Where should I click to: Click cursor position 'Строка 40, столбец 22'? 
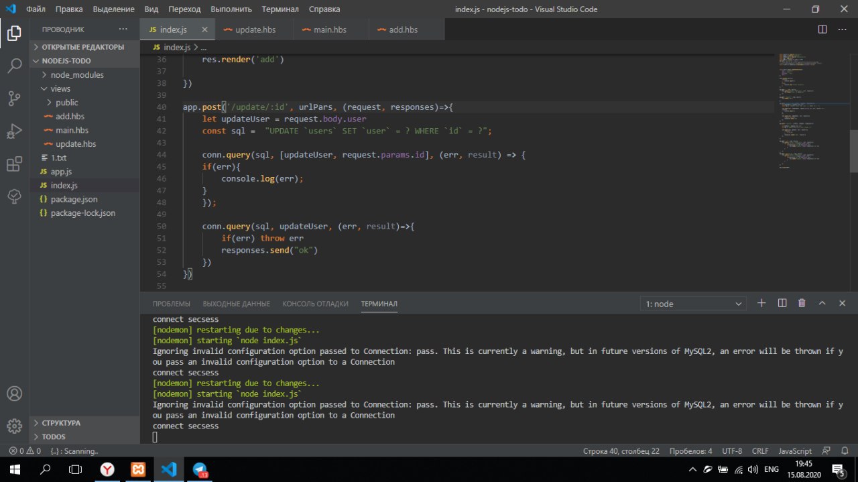(x=621, y=451)
